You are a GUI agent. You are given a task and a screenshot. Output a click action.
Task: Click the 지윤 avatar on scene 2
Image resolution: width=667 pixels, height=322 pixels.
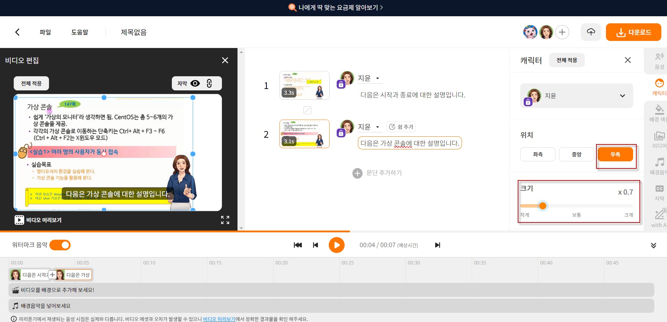click(347, 126)
